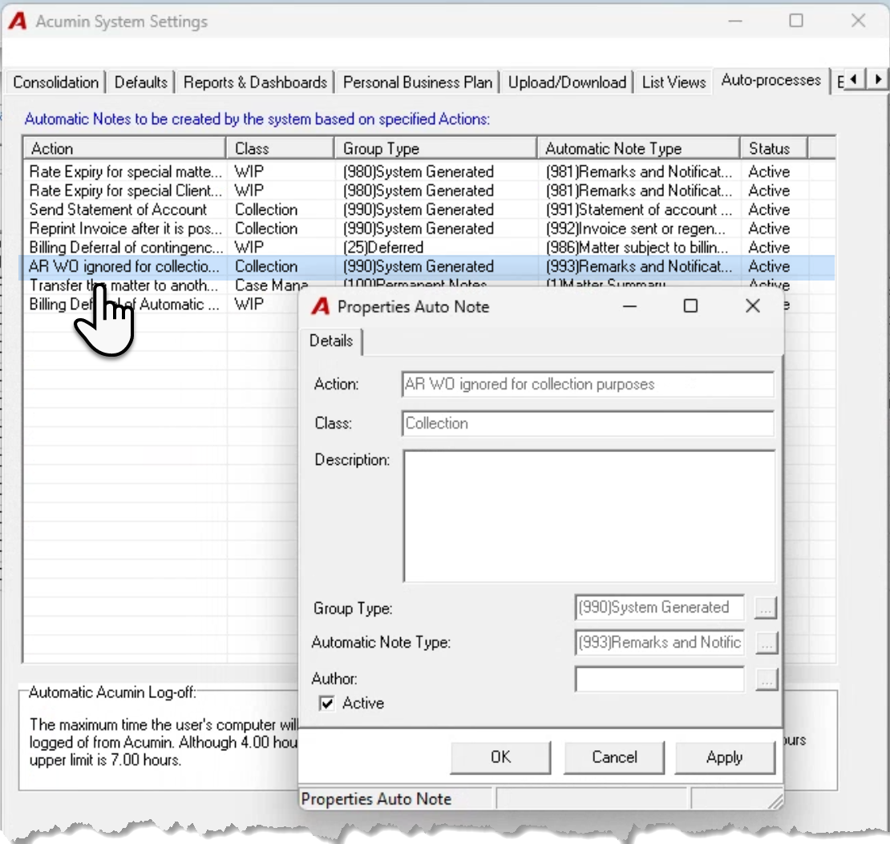Sort by the Automatic Note Type column header
The image size is (890, 844).
click(x=638, y=148)
